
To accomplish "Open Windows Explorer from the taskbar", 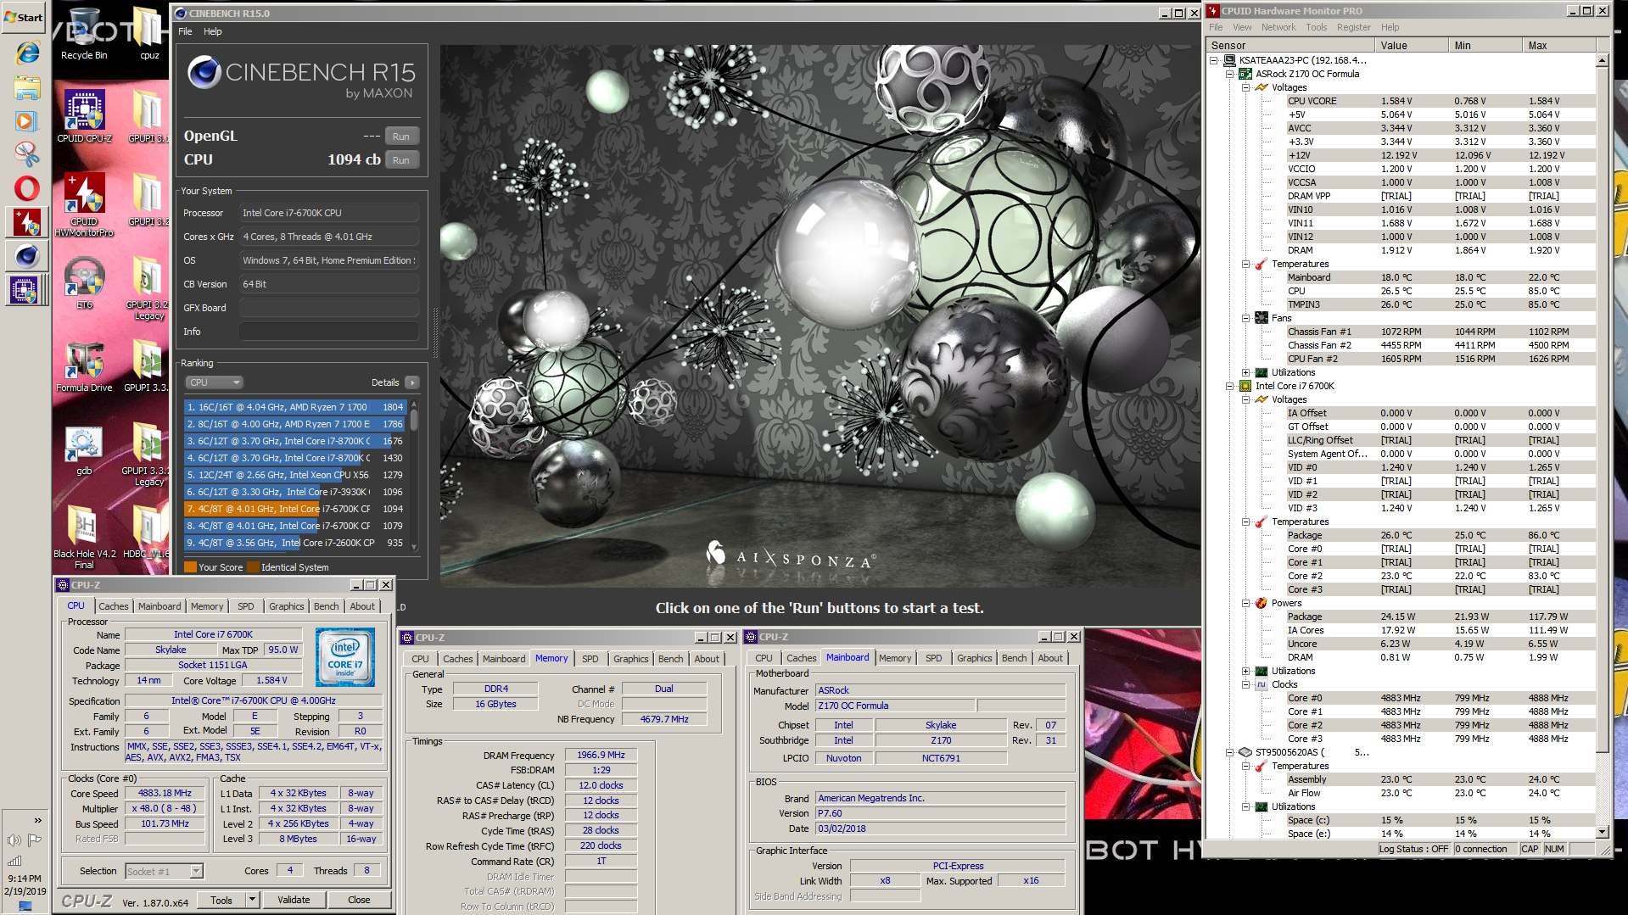I will pyautogui.click(x=27, y=87).
